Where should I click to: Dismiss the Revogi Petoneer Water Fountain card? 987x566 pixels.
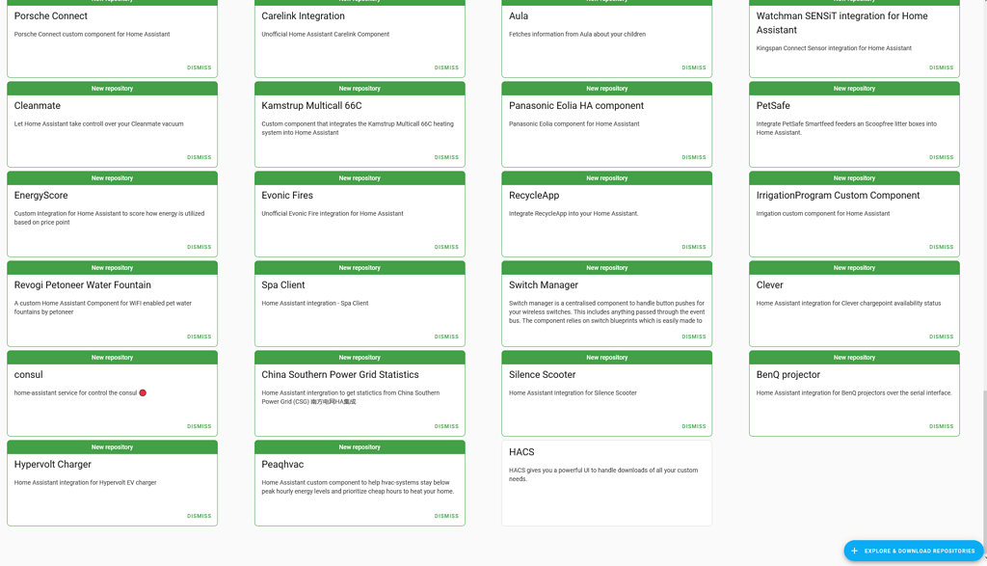coord(199,337)
